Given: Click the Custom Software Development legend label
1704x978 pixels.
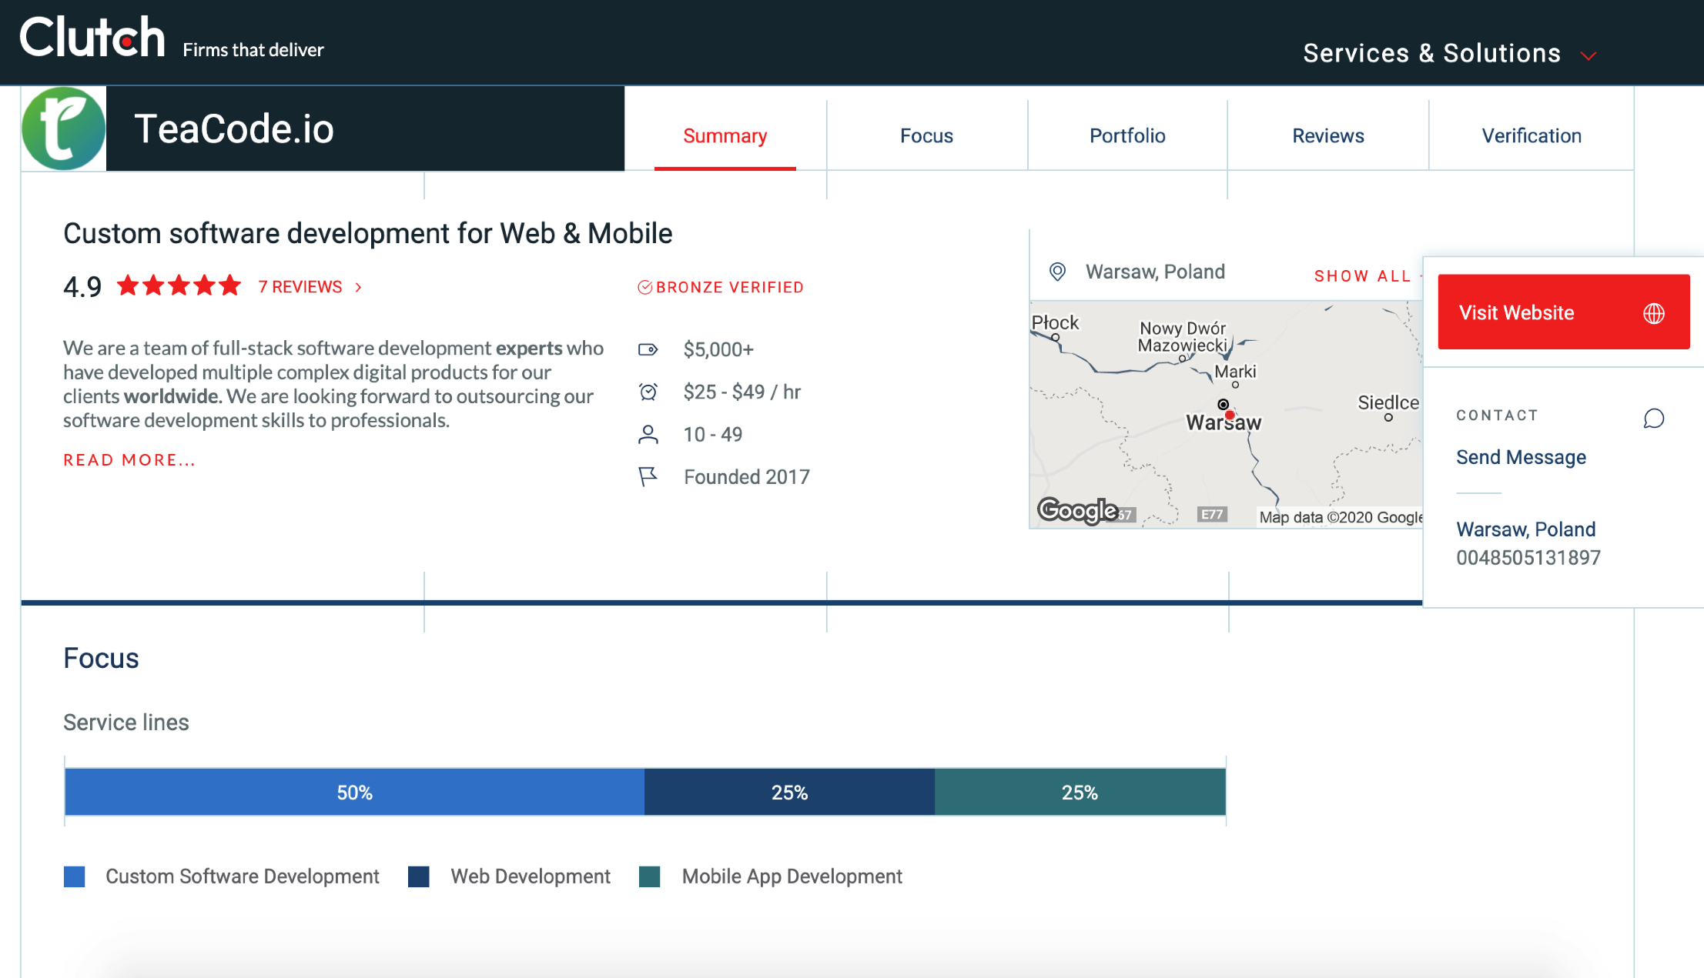Looking at the screenshot, I should pos(243,876).
